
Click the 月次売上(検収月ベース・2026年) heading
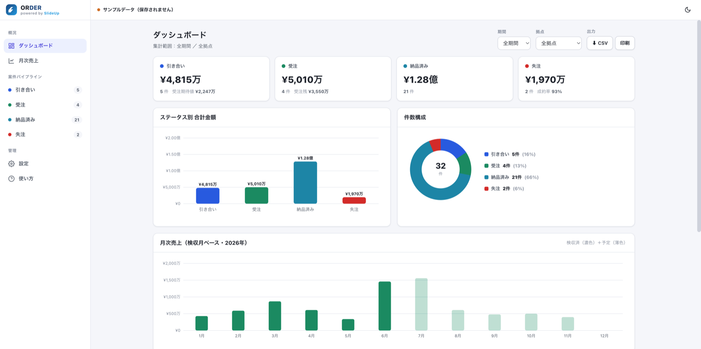(x=203, y=243)
